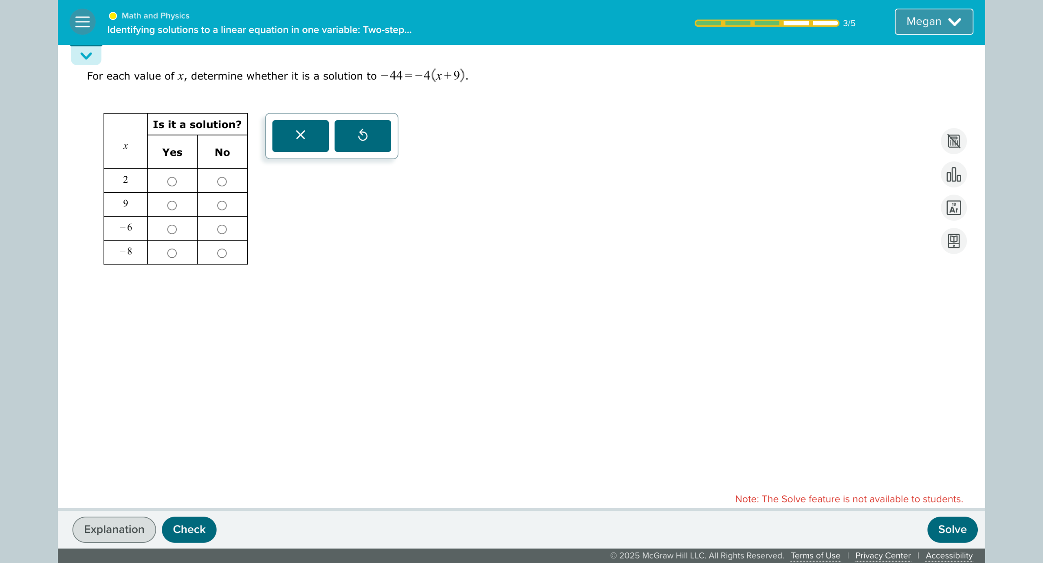This screenshot has height=563, width=1043.
Task: Click the question progress bar
Action: tap(766, 23)
